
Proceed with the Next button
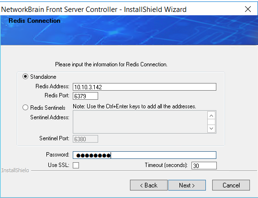[x=187, y=185]
